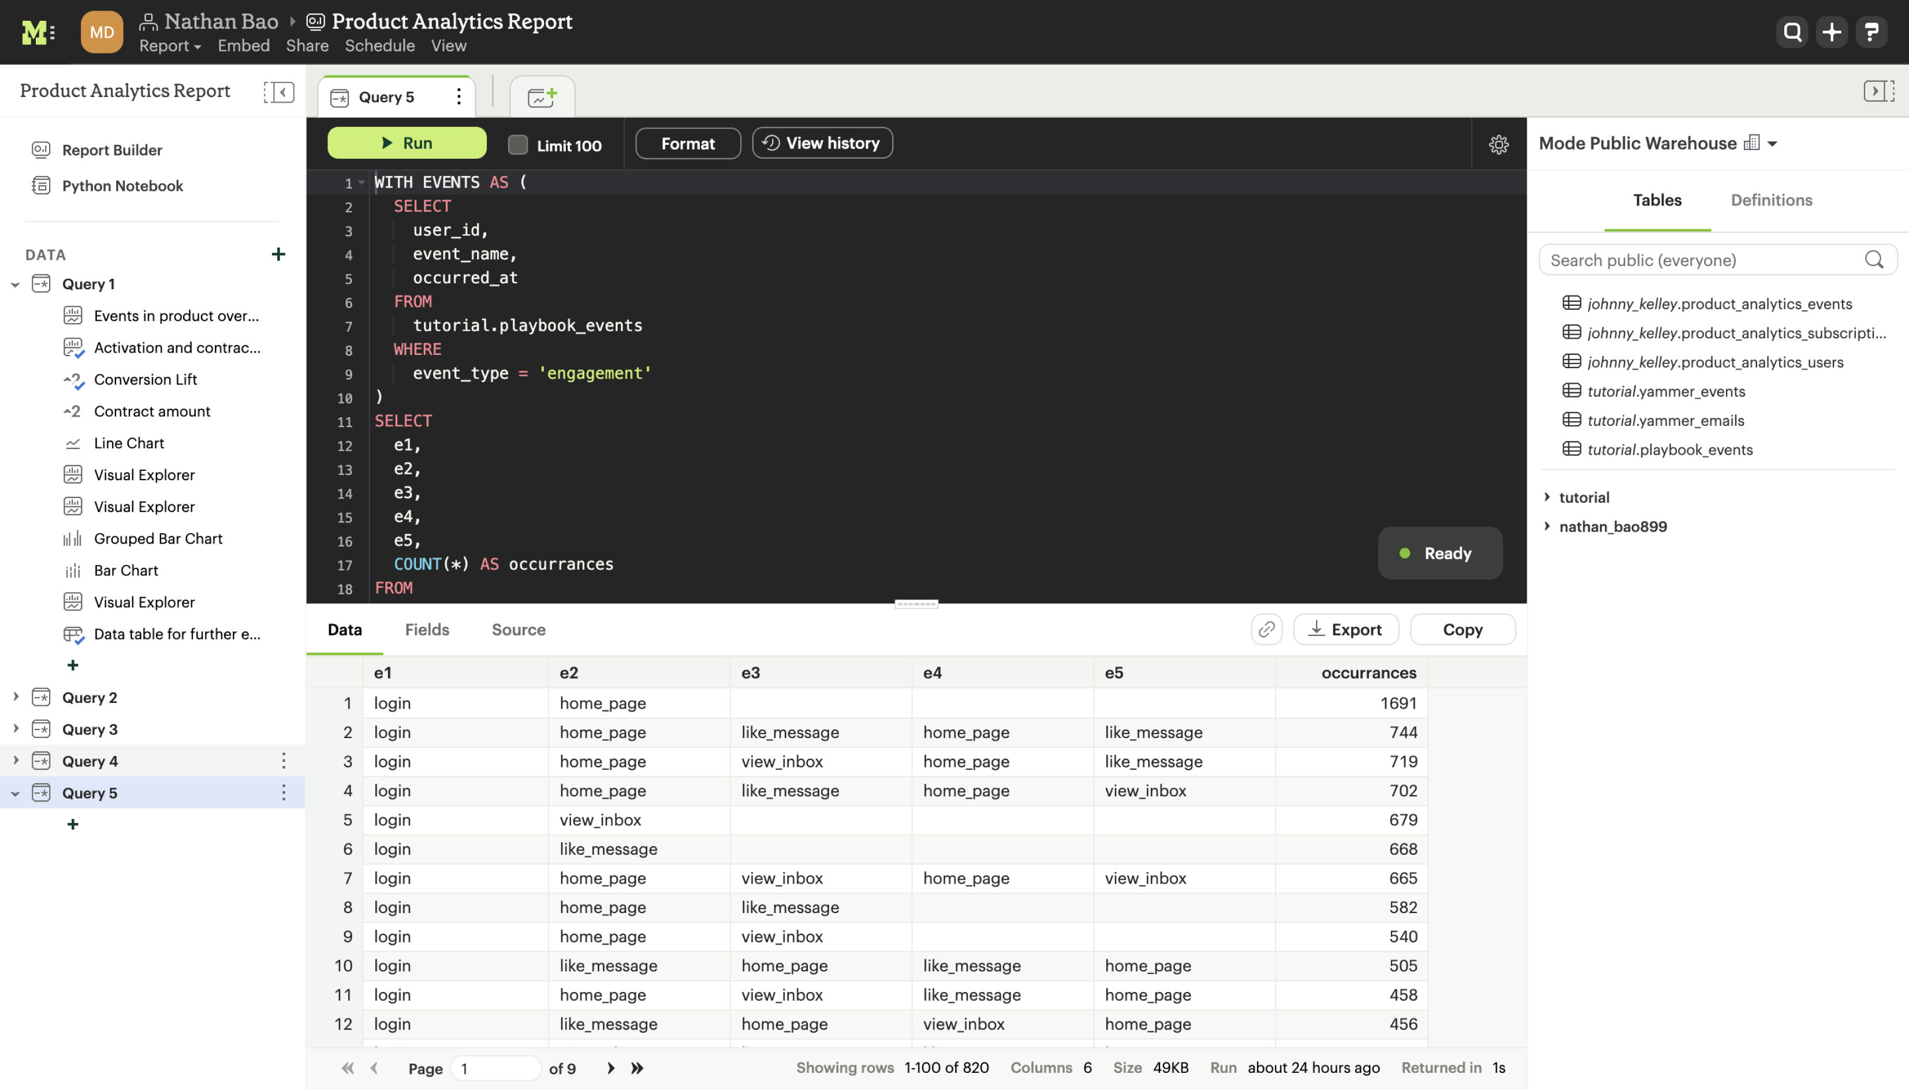This screenshot has width=1909, height=1089.
Task: Collapse the right schema browser panel
Action: click(1878, 91)
